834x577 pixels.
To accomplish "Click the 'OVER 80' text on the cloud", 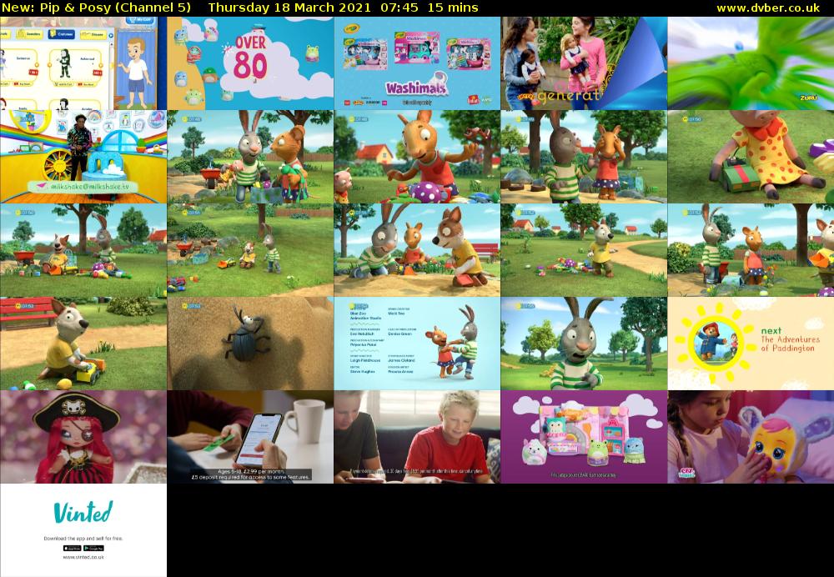I will coord(250,58).
